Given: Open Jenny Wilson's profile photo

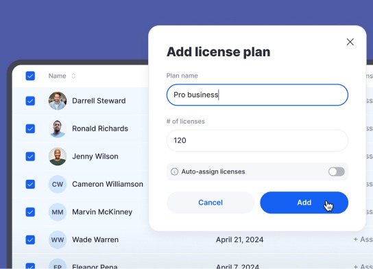Looking at the screenshot, I should click(58, 156).
